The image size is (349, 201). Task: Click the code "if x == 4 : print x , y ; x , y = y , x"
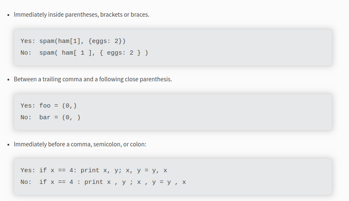[112, 182]
